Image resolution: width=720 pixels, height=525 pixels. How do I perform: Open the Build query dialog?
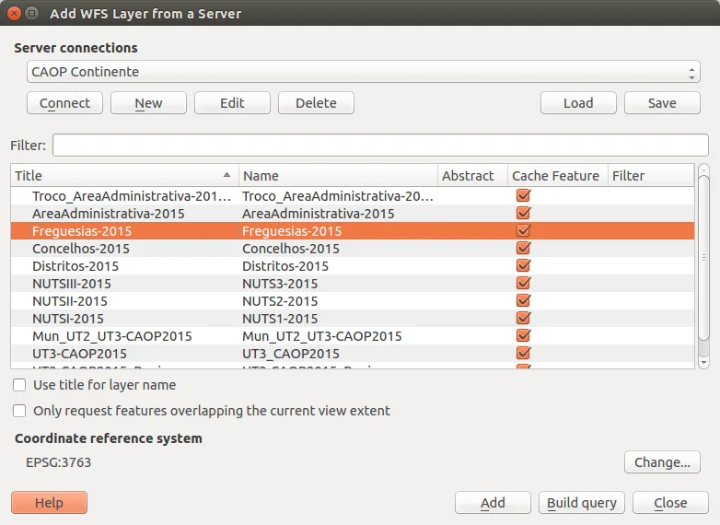(x=582, y=503)
